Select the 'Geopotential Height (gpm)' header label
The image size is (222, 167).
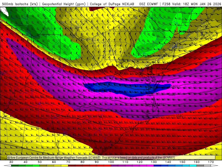click(64, 4)
